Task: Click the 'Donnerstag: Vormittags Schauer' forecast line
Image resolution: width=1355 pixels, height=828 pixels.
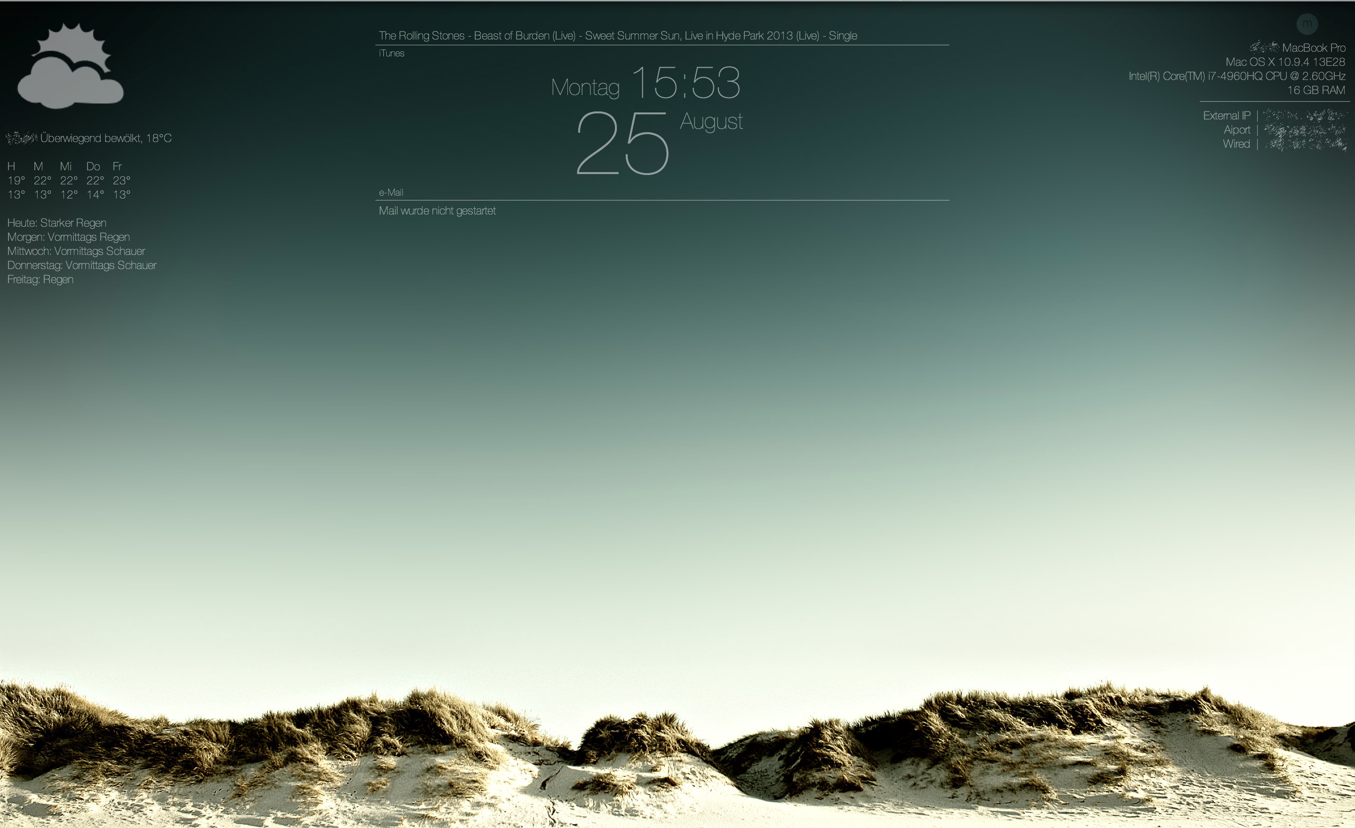Action: (x=81, y=265)
